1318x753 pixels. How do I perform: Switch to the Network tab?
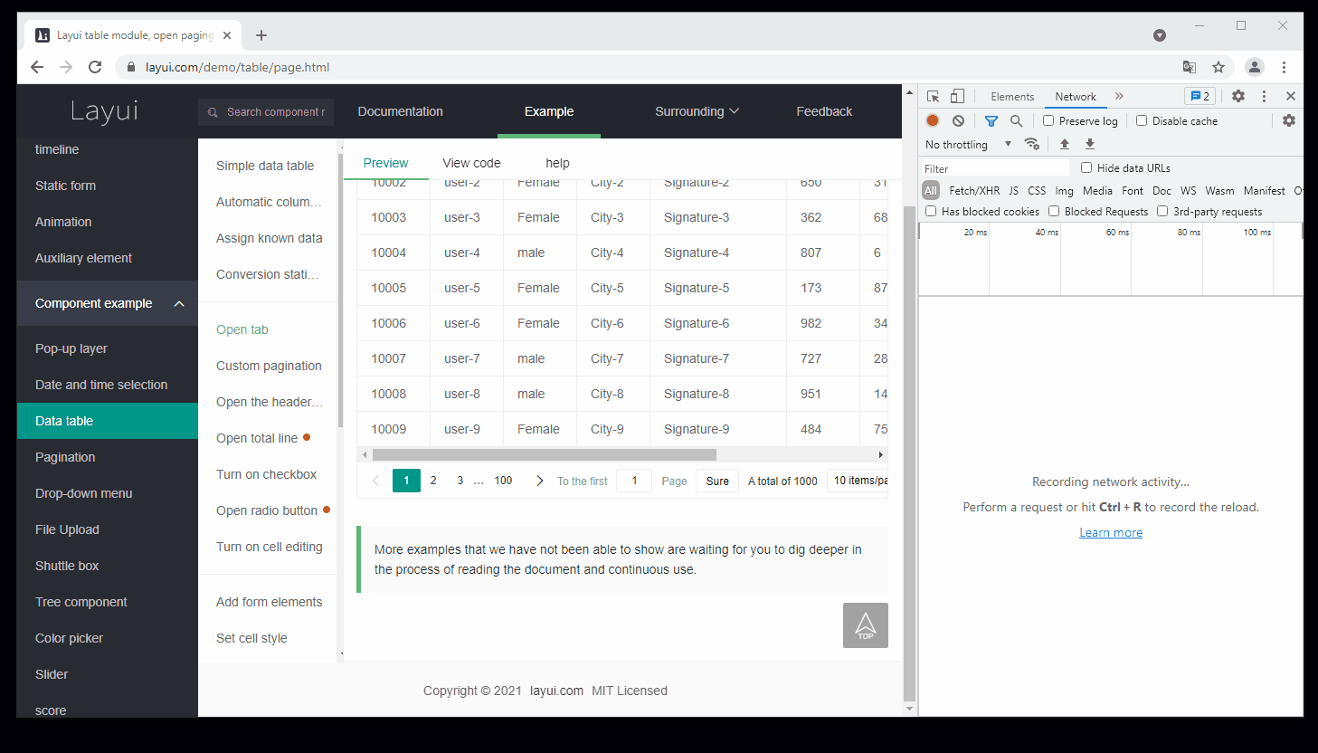pyautogui.click(x=1076, y=96)
